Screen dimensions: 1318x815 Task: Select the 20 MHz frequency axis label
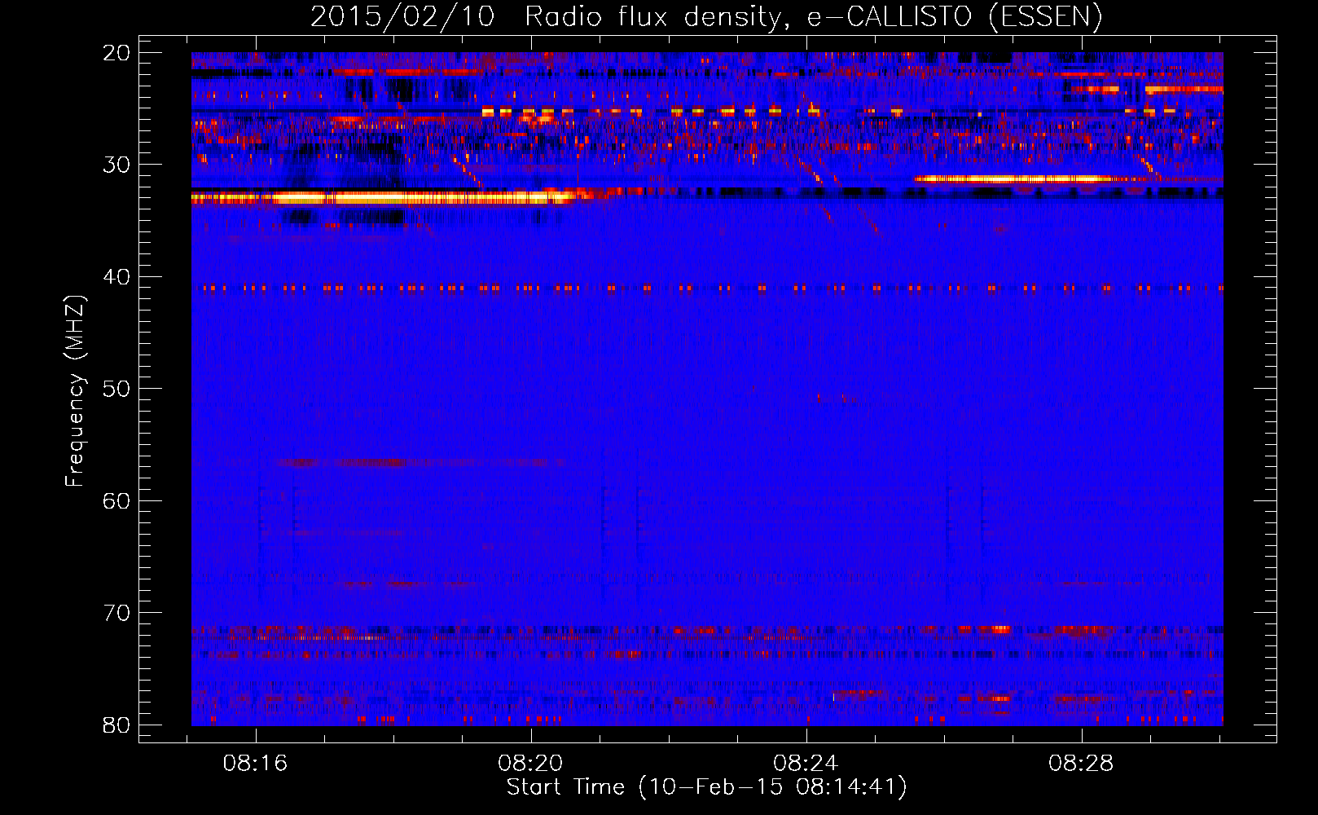tap(116, 53)
